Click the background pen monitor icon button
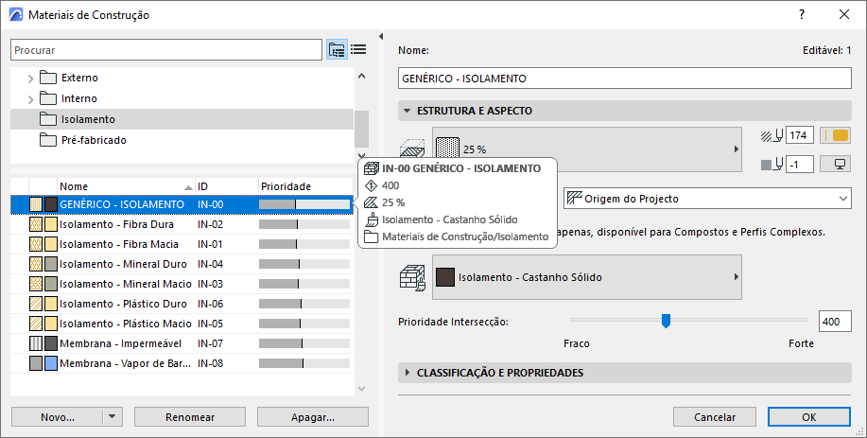This screenshot has width=867, height=438. coord(836,165)
